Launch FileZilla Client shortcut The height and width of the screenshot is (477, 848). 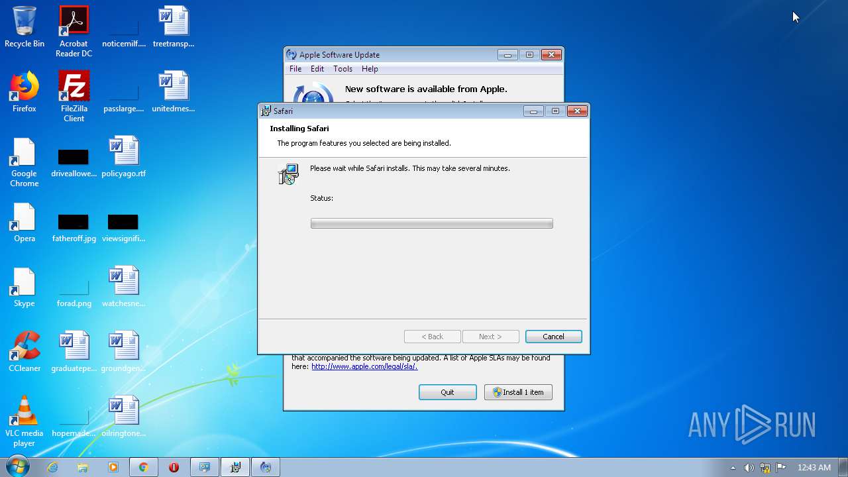74,96
